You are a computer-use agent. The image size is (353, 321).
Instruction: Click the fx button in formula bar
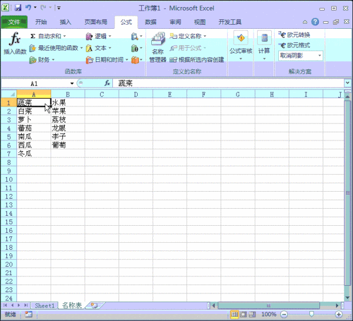(x=107, y=83)
